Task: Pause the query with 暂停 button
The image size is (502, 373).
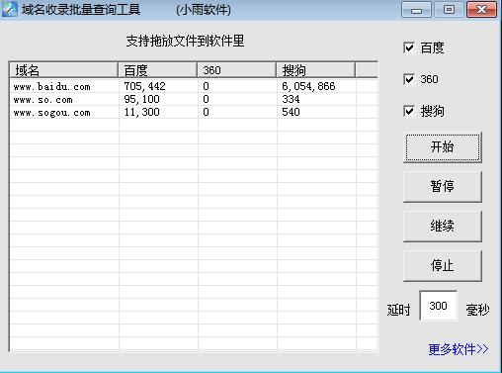Action: click(443, 187)
